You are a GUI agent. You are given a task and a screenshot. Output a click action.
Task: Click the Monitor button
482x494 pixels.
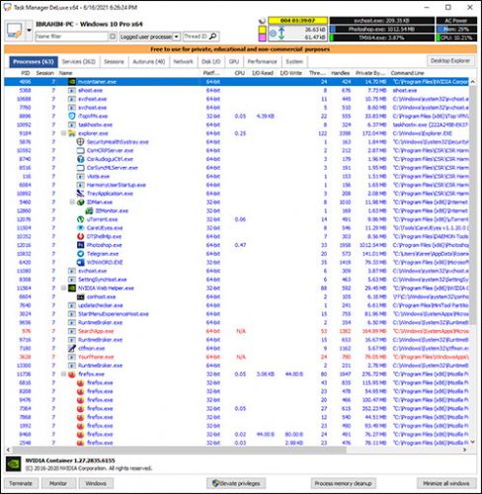(58, 483)
